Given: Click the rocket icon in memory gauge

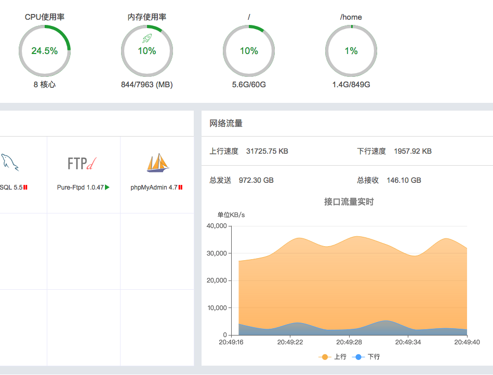Looking at the screenshot, I should (147, 38).
